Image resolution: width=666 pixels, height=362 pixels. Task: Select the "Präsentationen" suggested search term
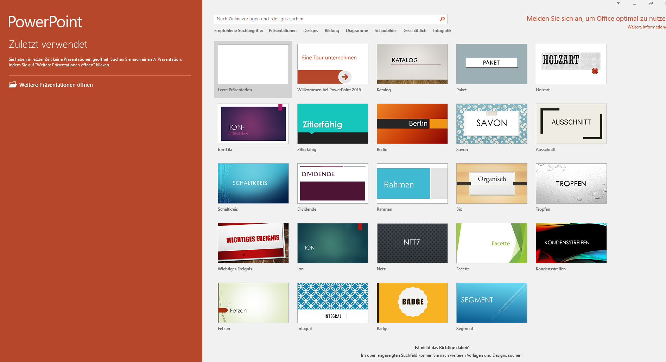coord(282,31)
